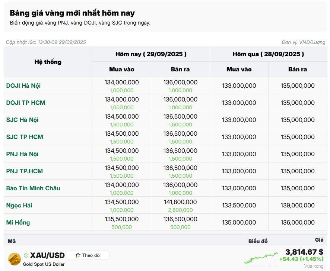Select SJC Hà Nội today's sell price 136,500,000
The width and height of the screenshot is (330, 271).
(x=180, y=117)
